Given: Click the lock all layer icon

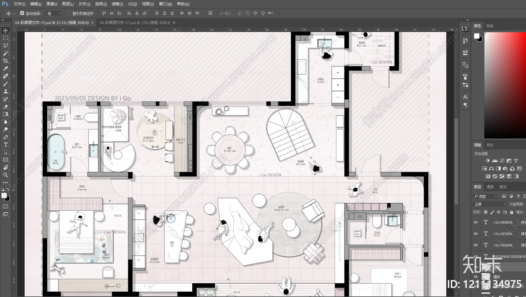Looking at the screenshot, I should [512, 212].
